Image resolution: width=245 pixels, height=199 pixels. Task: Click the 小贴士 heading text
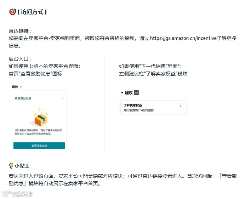click(22, 166)
